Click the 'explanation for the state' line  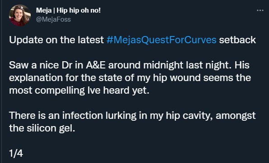[130, 78]
